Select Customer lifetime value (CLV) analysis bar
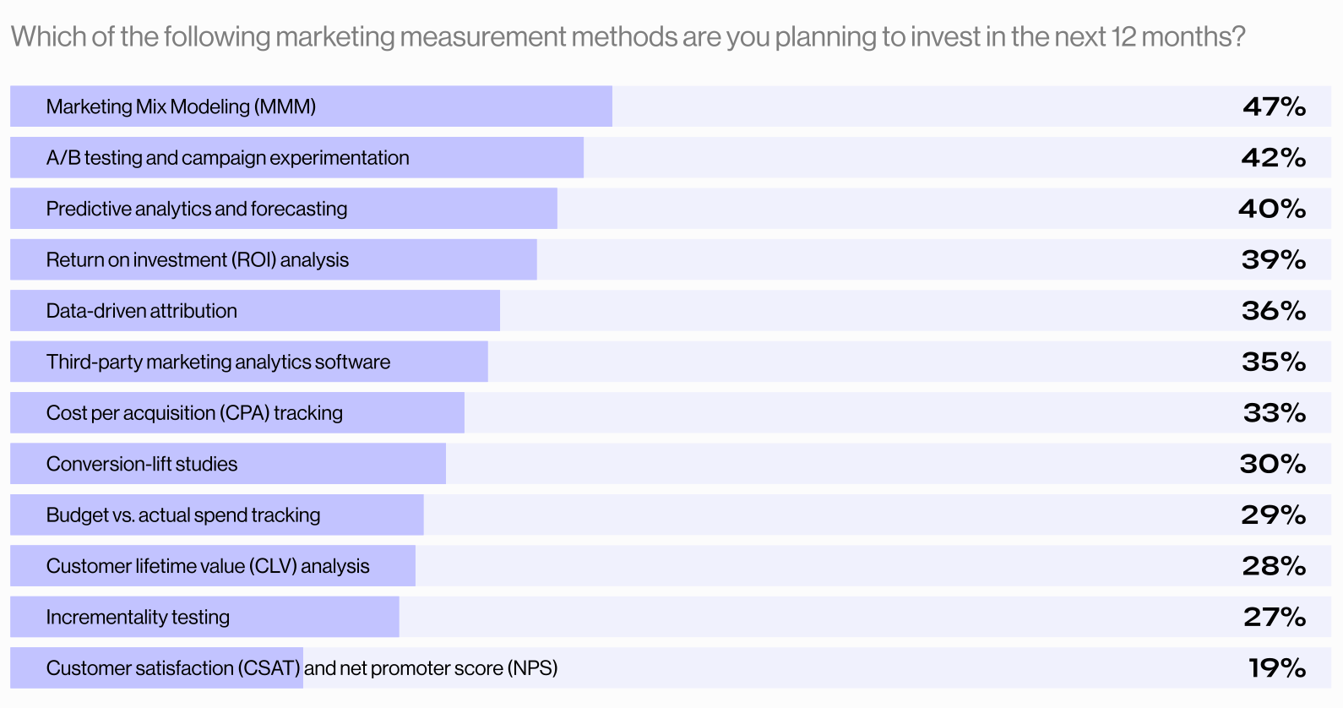This screenshot has height=708, width=1343. [213, 566]
